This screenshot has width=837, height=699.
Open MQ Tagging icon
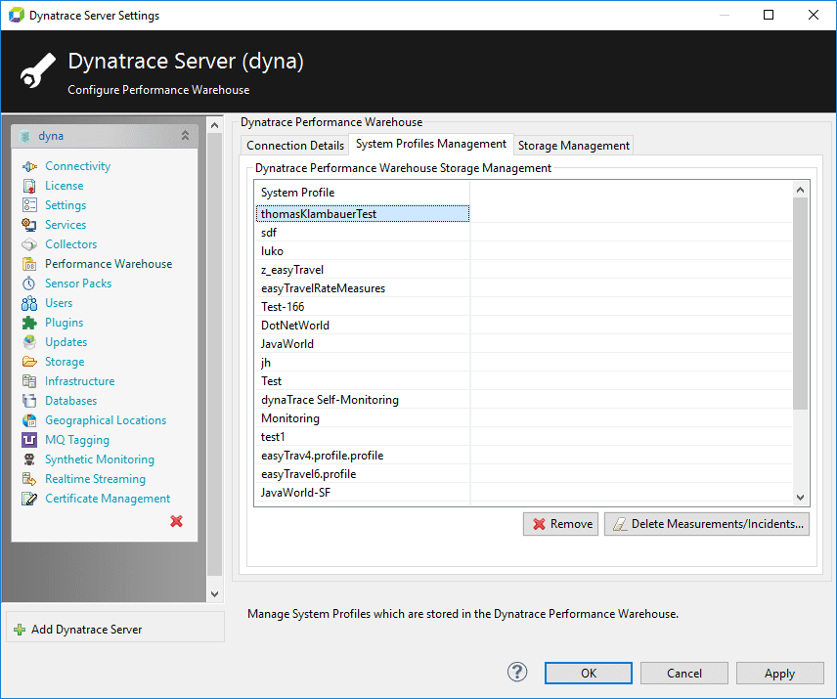(x=29, y=440)
